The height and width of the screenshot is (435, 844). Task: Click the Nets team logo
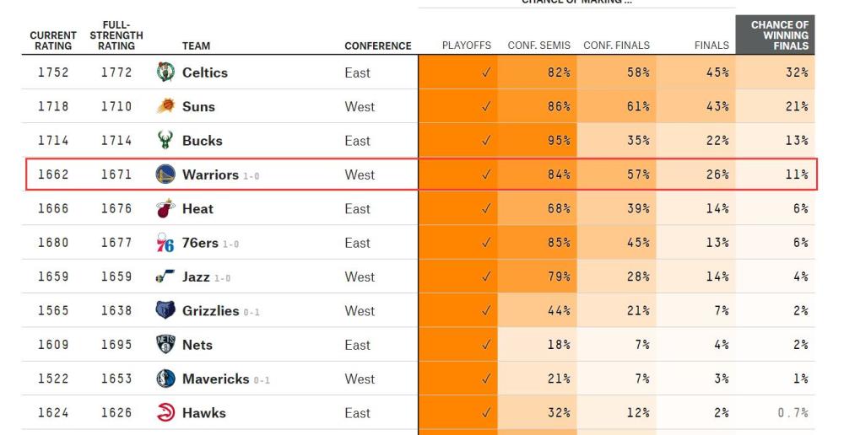(x=165, y=345)
